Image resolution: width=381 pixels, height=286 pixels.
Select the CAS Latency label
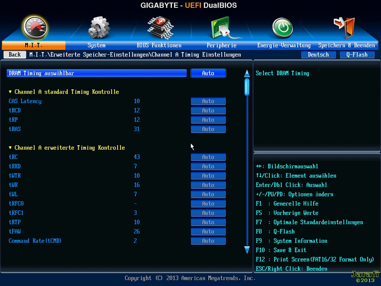tap(25, 101)
